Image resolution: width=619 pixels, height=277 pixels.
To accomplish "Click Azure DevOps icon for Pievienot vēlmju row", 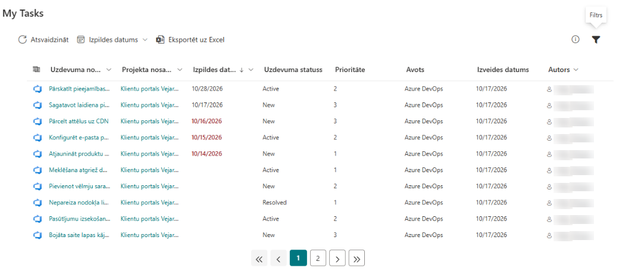I will (x=37, y=186).
